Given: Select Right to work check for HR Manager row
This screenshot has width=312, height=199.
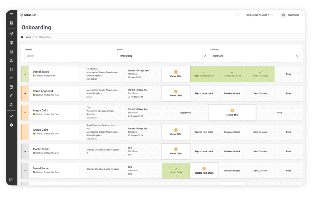Looking at the screenshot, I should click(x=204, y=74).
